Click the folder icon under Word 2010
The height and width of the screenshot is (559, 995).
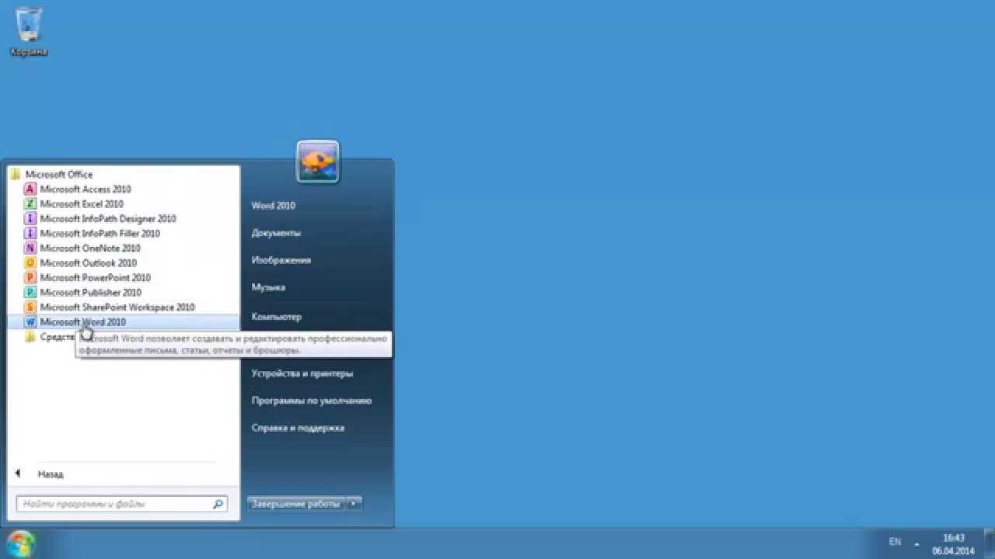[30, 337]
